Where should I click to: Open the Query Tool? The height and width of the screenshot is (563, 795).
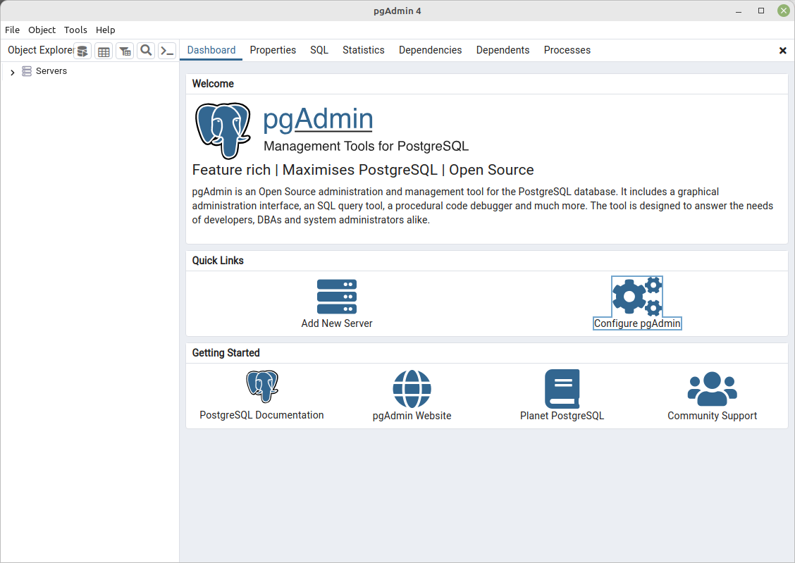82,50
